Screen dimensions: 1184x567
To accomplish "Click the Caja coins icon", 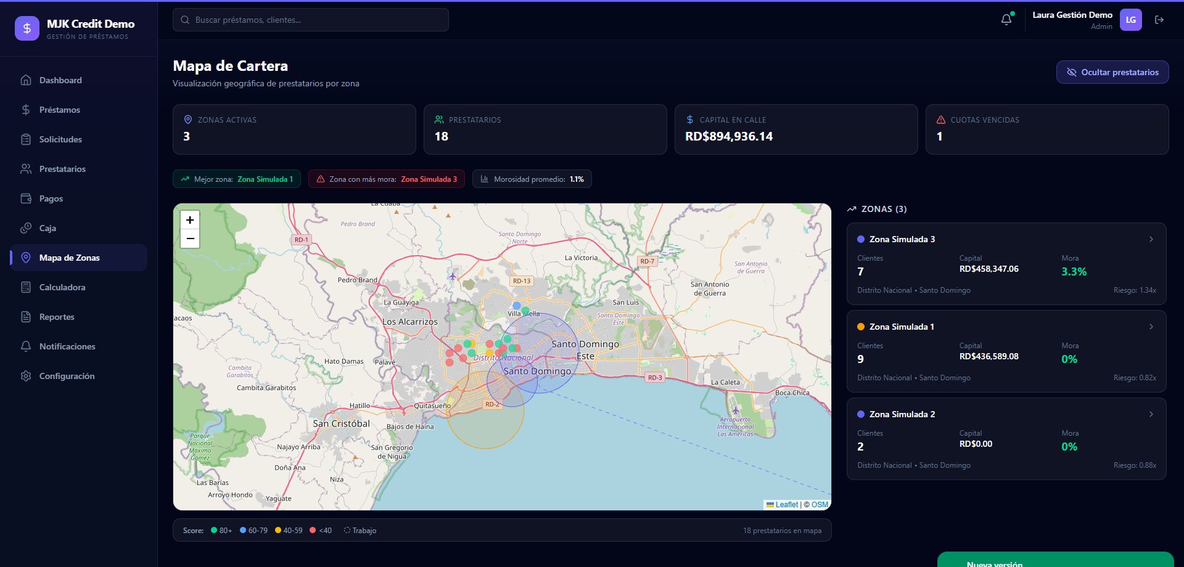I will (26, 228).
